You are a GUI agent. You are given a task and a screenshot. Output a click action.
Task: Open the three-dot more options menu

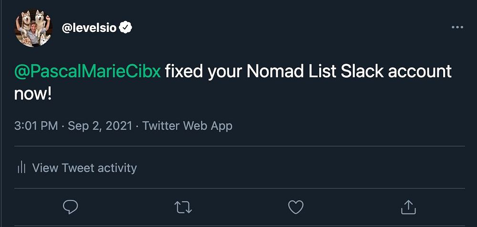point(457,27)
